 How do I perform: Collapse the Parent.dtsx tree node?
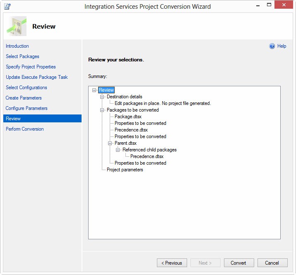[110, 143]
